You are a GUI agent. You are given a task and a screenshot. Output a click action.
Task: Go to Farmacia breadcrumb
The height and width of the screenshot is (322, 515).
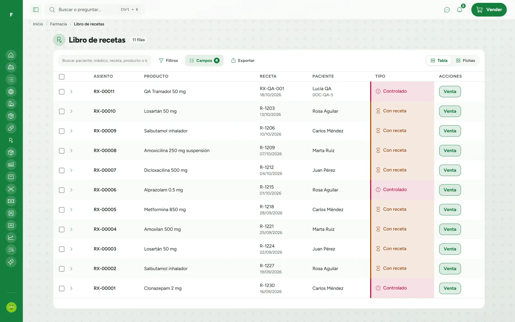[x=59, y=24]
